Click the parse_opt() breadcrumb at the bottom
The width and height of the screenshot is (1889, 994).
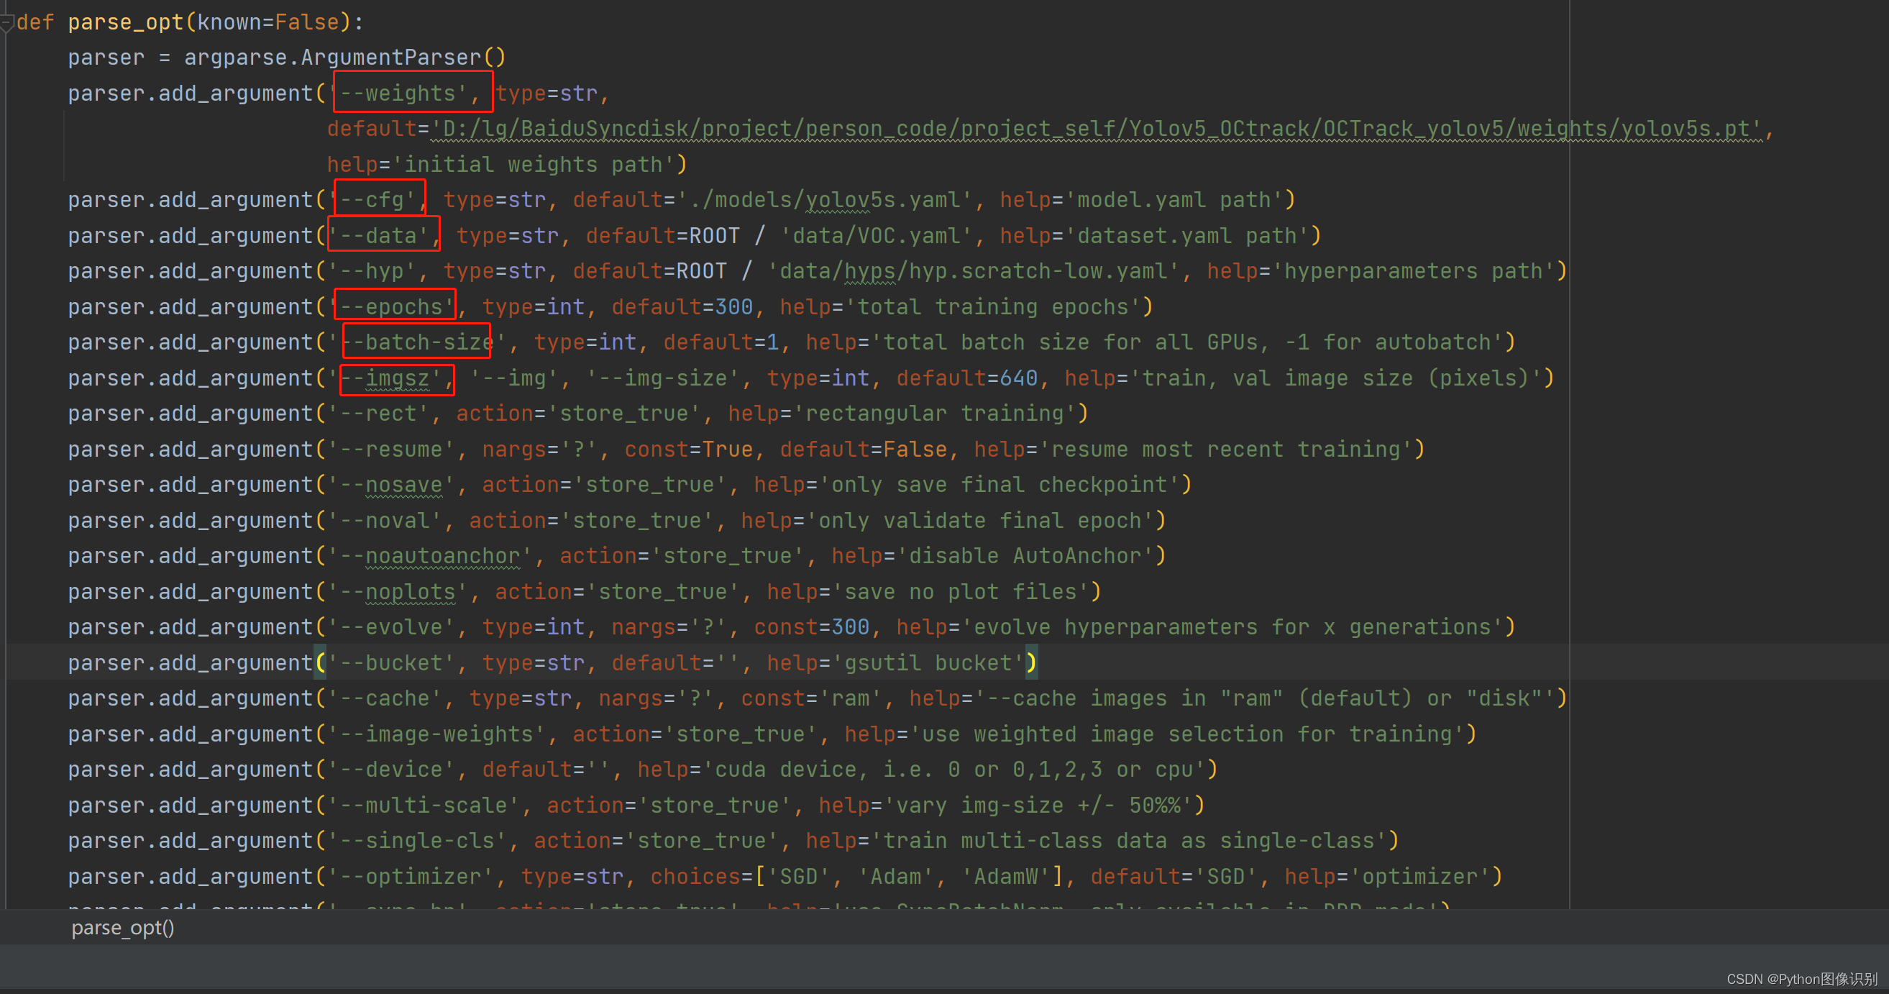[122, 928]
